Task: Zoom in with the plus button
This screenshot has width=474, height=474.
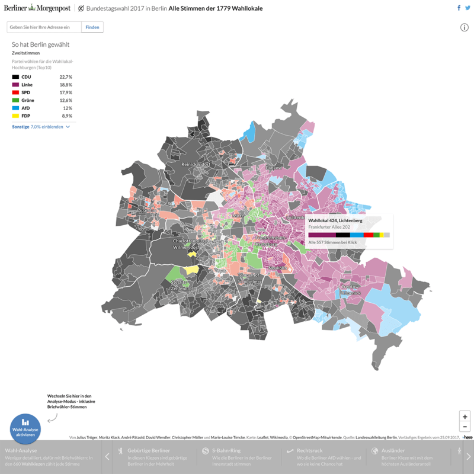Action: 465,417
